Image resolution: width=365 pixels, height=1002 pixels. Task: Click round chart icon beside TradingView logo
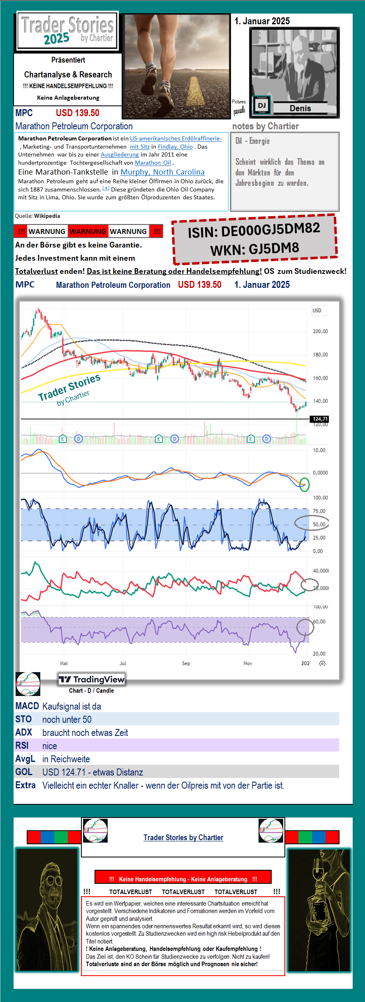(28, 684)
